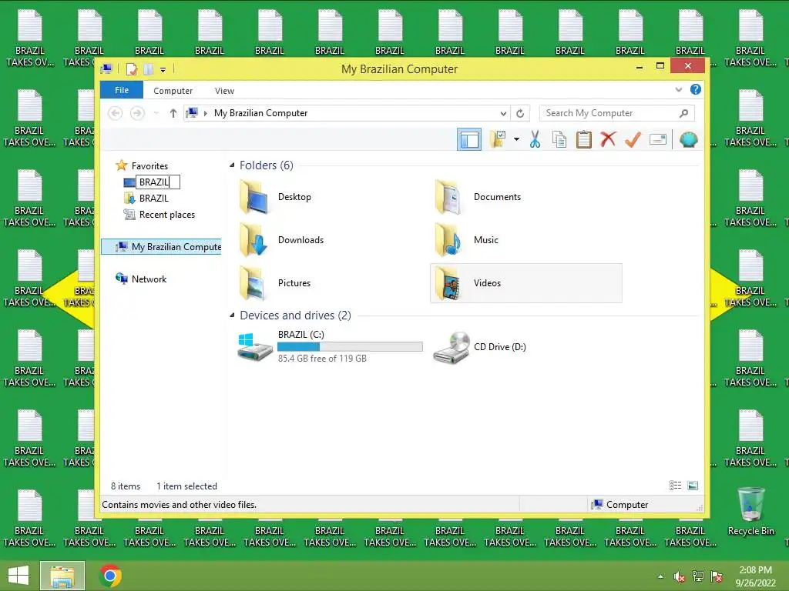The width and height of the screenshot is (789, 591).
Task: Toggle the navigation pane toolbar button
Action: click(x=469, y=139)
